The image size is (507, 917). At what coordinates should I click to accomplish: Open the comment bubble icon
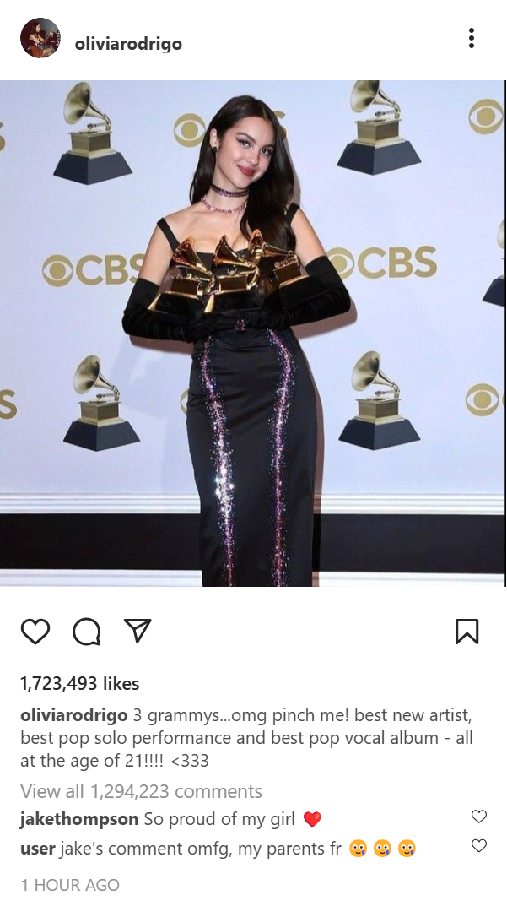click(86, 632)
